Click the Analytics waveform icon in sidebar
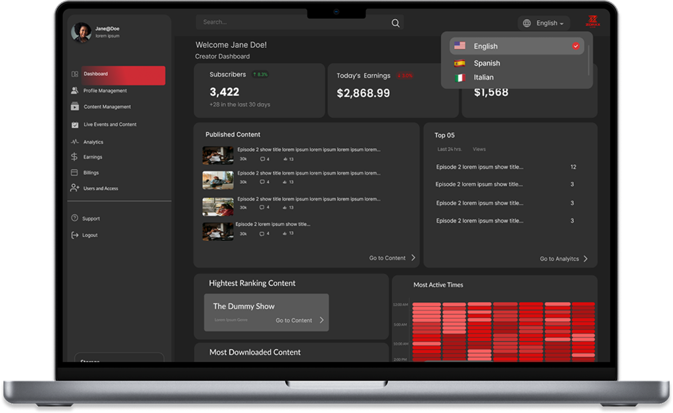This screenshot has width=673, height=413. (75, 142)
